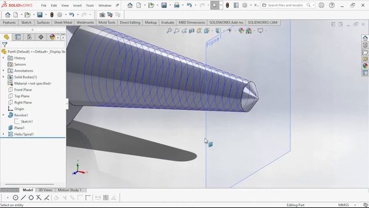Open the View Settings dropdown arrow
Image resolution: width=369 pixels, height=208 pixels.
pyautogui.click(x=266, y=31)
